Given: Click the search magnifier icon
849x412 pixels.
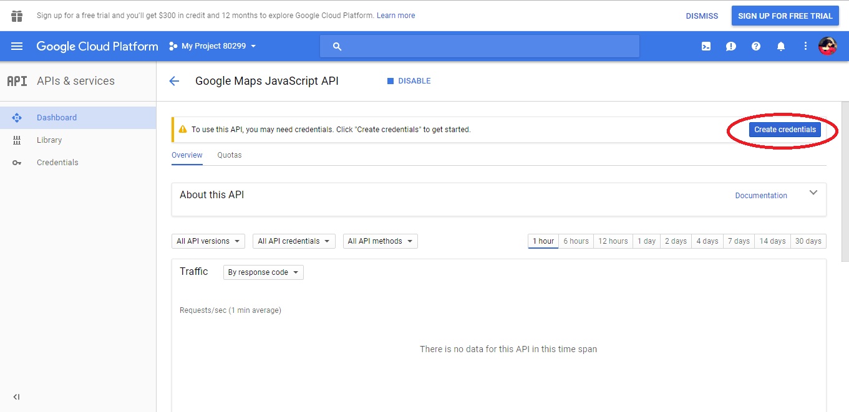Looking at the screenshot, I should tap(337, 46).
